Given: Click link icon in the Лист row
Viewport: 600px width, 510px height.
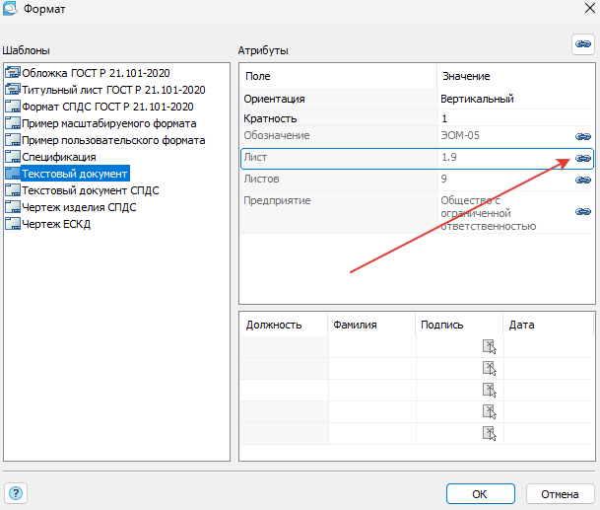Looking at the screenshot, I should 582,158.
